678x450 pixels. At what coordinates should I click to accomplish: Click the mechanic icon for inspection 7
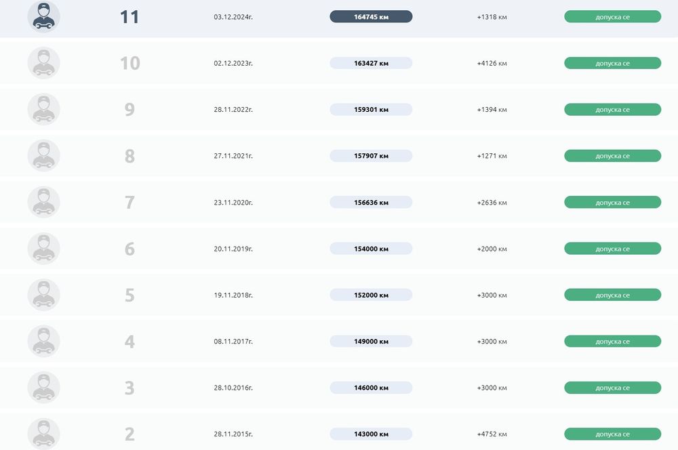[43, 202]
